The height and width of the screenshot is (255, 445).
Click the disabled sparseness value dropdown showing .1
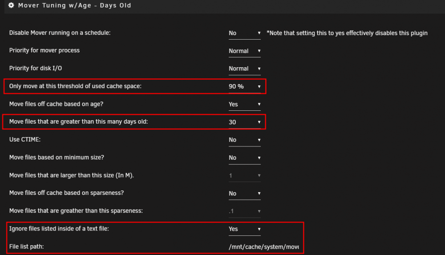click(x=245, y=211)
